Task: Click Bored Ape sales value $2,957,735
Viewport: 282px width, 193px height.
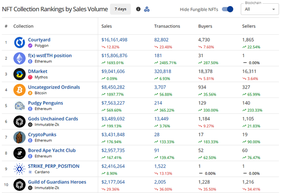Action: pos(113,150)
